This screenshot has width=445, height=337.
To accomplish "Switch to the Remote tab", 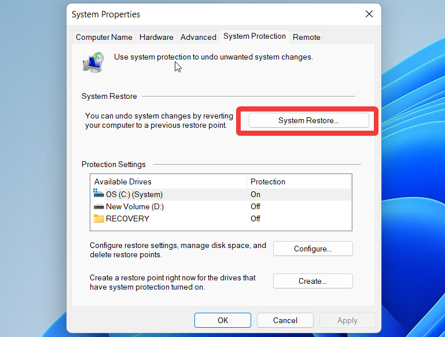I will 306,37.
